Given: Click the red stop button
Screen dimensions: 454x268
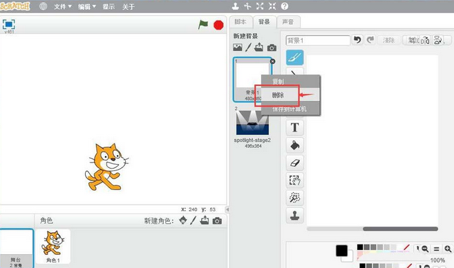Looking at the screenshot, I should point(218,25).
